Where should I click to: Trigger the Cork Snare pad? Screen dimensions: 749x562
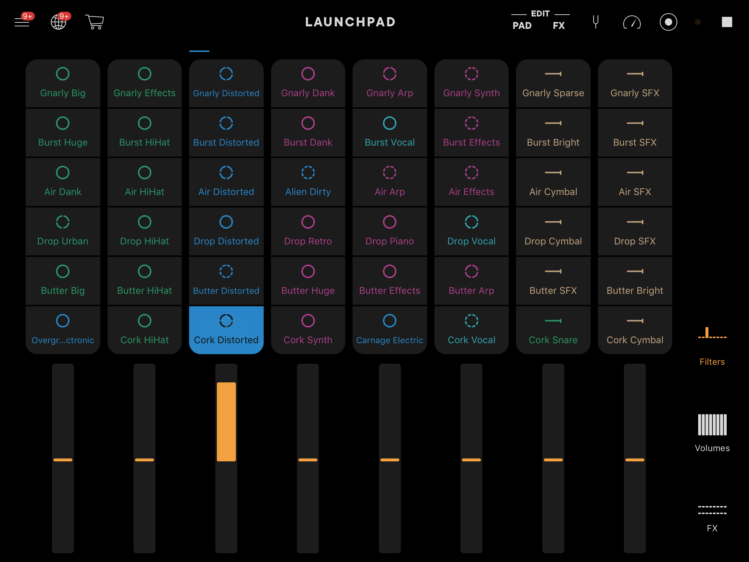[553, 330]
